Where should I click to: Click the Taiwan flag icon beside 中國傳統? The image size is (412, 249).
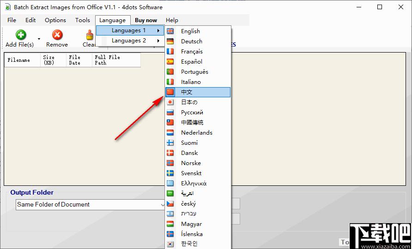coord(170,123)
